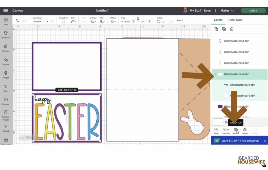Image resolution: width=268 pixels, height=170 pixels.
Task: Use the Attach tool
Action: pos(235,131)
